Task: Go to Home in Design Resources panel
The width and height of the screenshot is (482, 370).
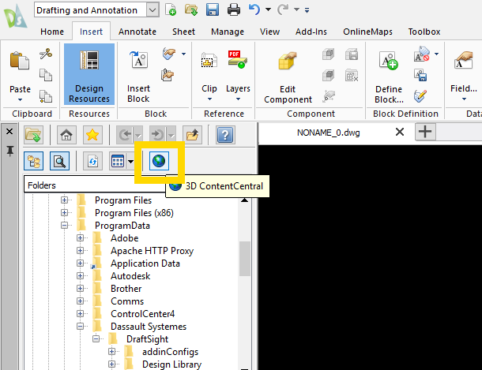Action: (x=66, y=135)
